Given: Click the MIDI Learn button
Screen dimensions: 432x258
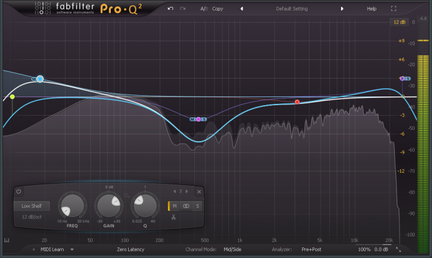Looking at the screenshot, I should (x=51, y=249).
